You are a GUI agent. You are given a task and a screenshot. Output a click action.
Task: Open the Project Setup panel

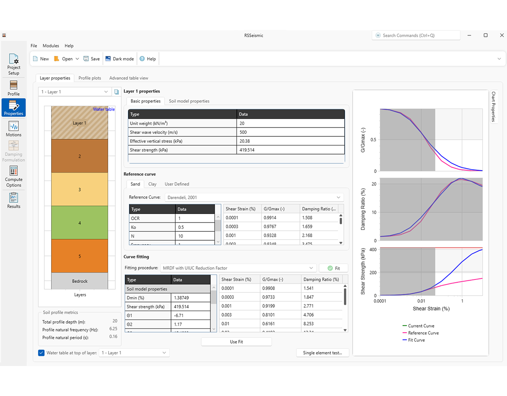click(14, 64)
